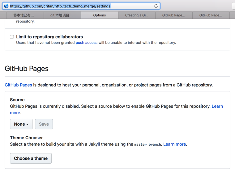Enable Limit to repository collaborators checkbox
Viewport: 235px width, 180px height.
click(12, 37)
